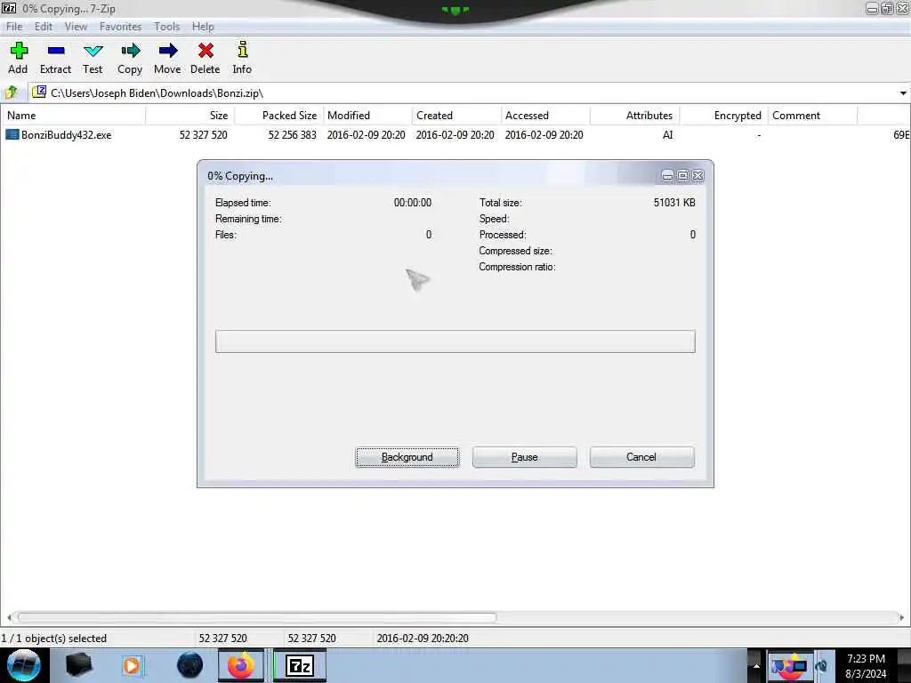Open the media player taskbar icon
The height and width of the screenshot is (683, 911).
tap(132, 665)
